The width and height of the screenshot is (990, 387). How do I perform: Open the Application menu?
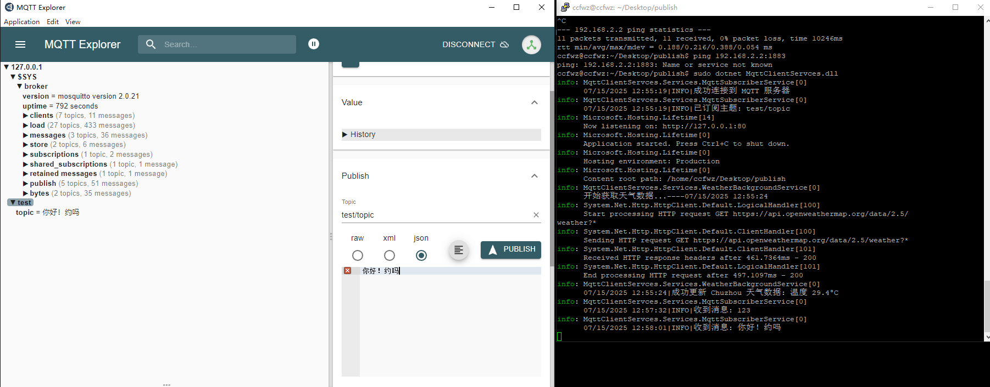click(22, 22)
